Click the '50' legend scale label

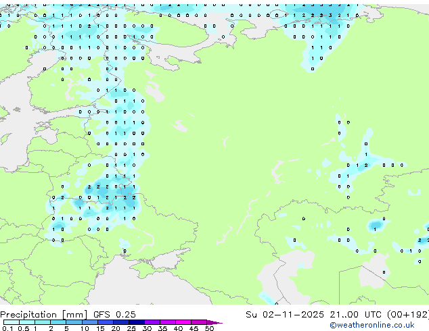pyautogui.click(x=210, y=328)
